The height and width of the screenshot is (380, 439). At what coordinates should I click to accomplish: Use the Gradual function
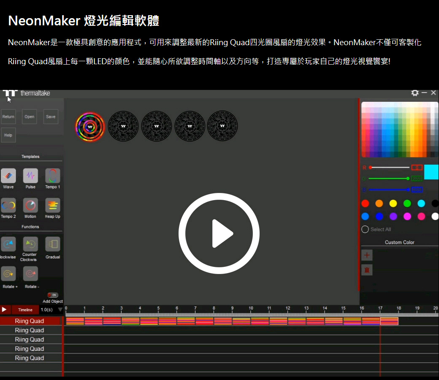coord(53,244)
